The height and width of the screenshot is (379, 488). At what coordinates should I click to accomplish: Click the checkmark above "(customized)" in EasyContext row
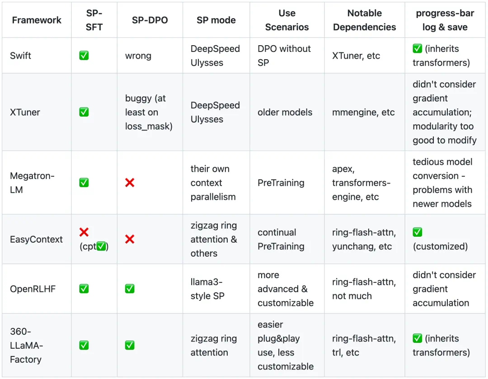pyautogui.click(x=418, y=232)
